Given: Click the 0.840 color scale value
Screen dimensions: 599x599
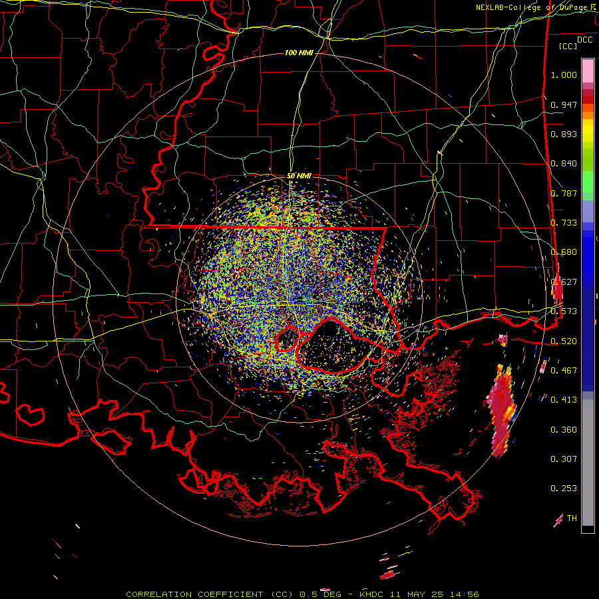Looking at the screenshot, I should pos(564,164).
